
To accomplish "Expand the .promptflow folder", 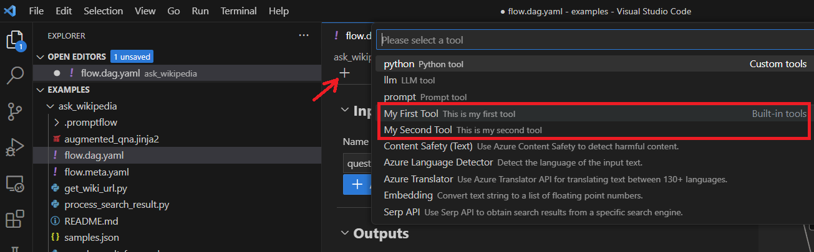I will pyautogui.click(x=57, y=123).
